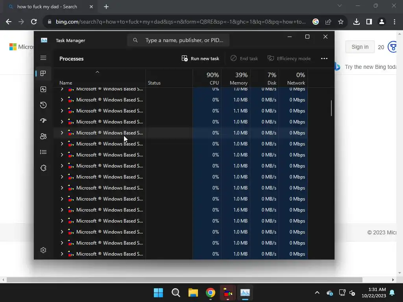The image size is (403, 302).
Task: Sort processes by Memory column
Action: [x=236, y=78]
